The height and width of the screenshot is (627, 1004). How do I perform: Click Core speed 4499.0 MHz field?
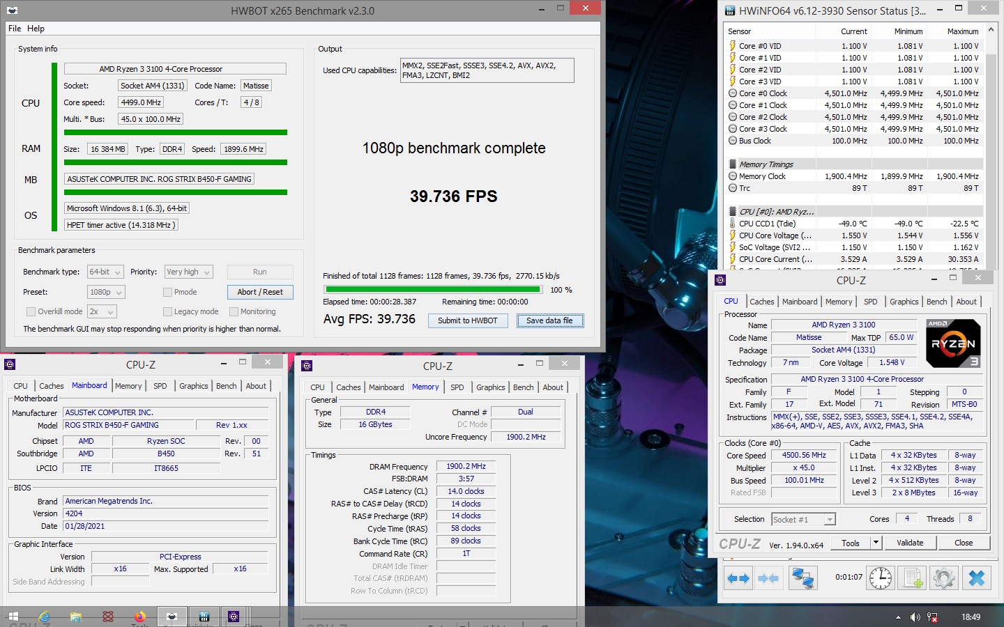[x=141, y=102]
